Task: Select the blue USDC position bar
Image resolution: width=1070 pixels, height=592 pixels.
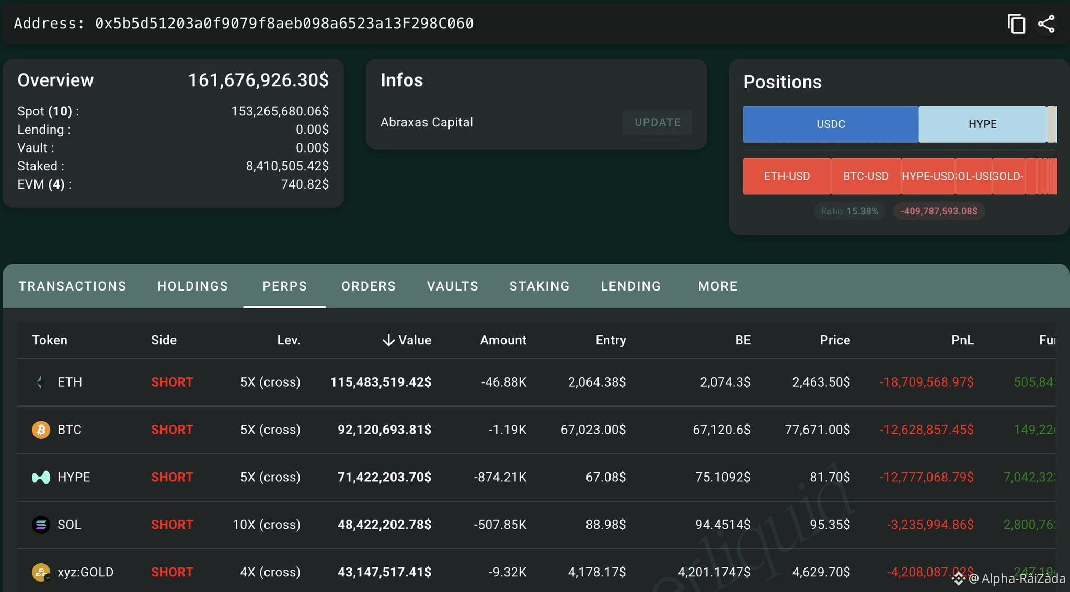Action: (x=831, y=124)
